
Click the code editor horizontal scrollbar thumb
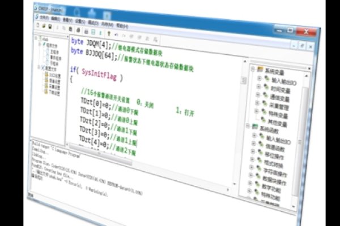(100, 154)
